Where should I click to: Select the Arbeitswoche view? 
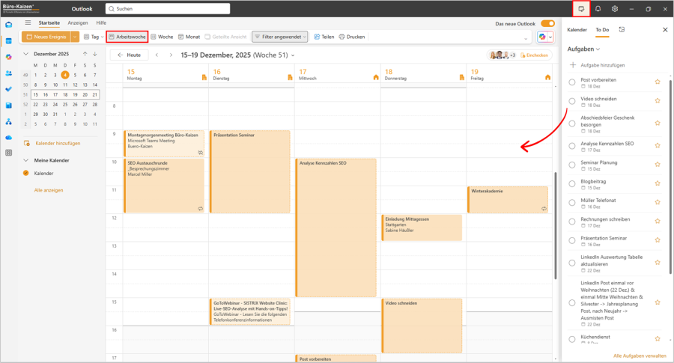coord(127,37)
